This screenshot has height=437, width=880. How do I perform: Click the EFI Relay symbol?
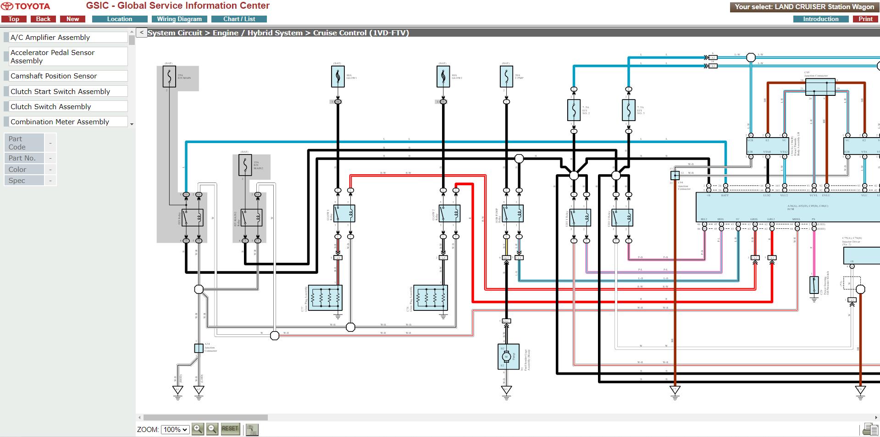(193, 218)
